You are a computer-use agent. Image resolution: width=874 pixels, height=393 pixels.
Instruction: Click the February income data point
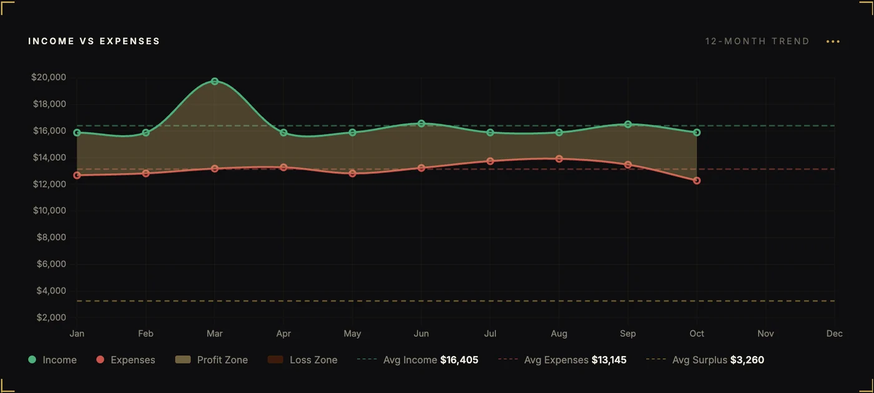coord(145,132)
